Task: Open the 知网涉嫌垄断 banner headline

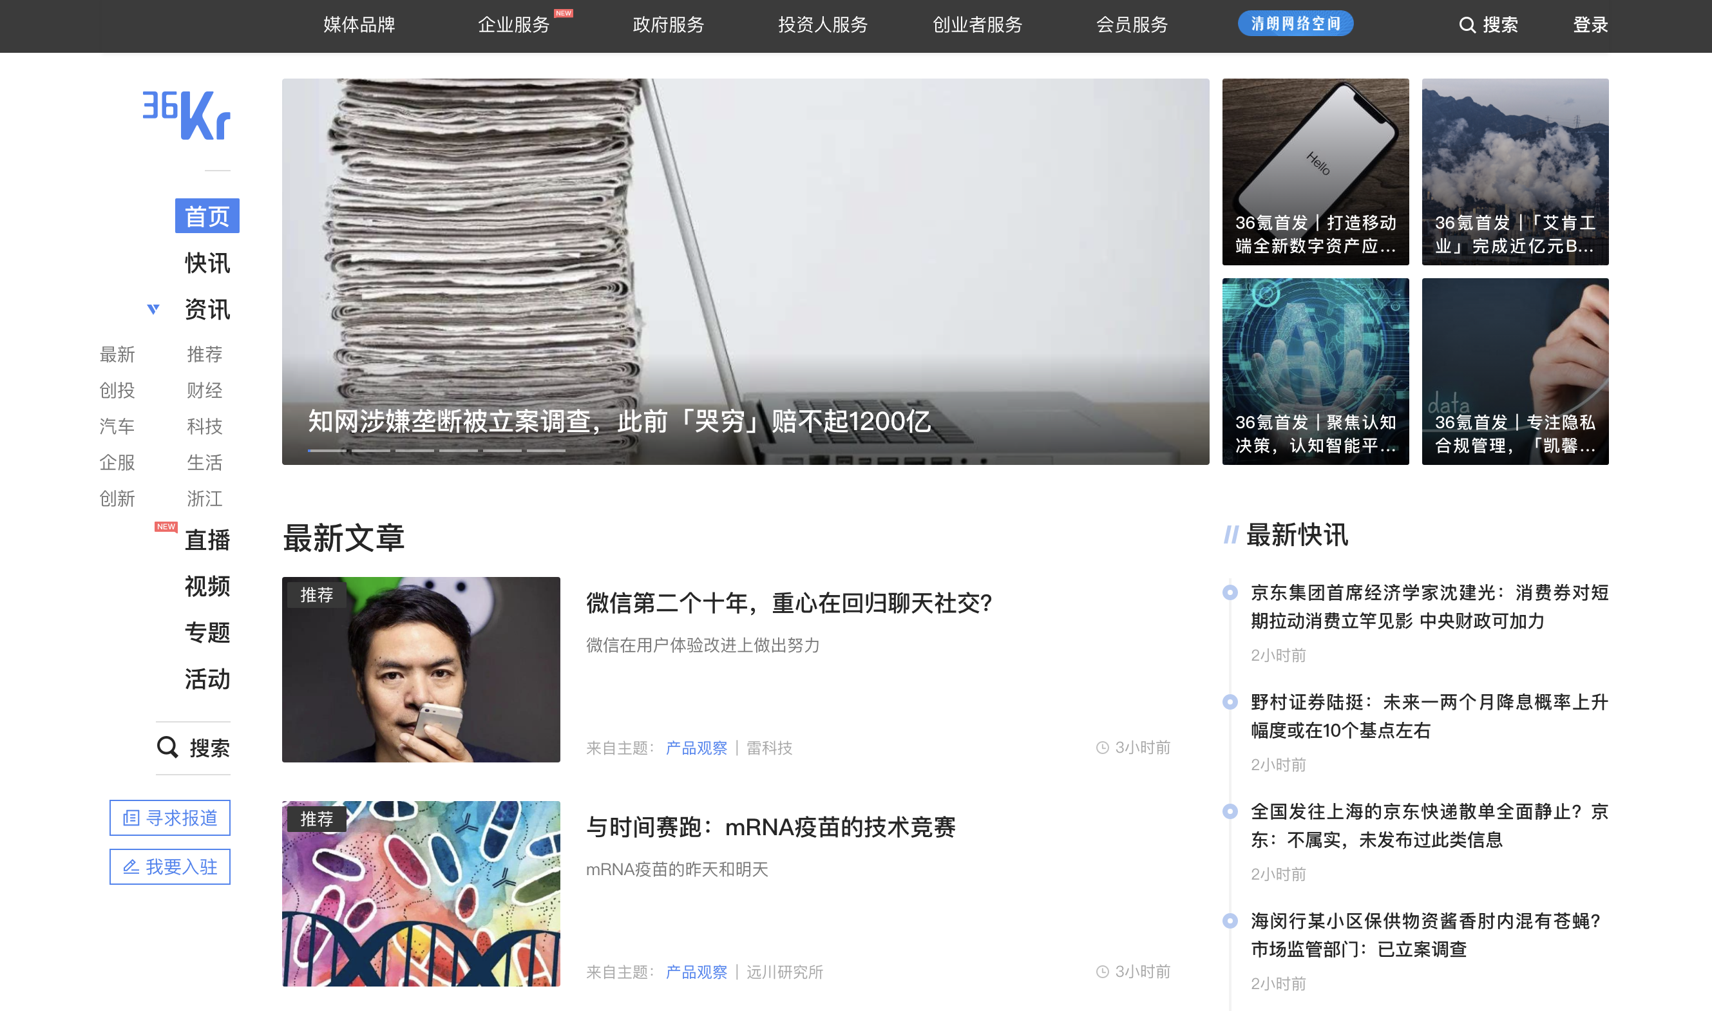Action: point(619,421)
